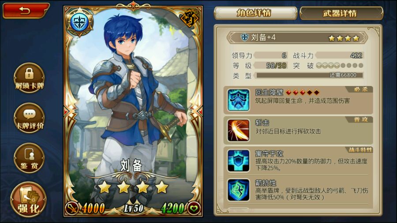
Task: Tap the green heart icon beside 4200
Action: point(194,208)
